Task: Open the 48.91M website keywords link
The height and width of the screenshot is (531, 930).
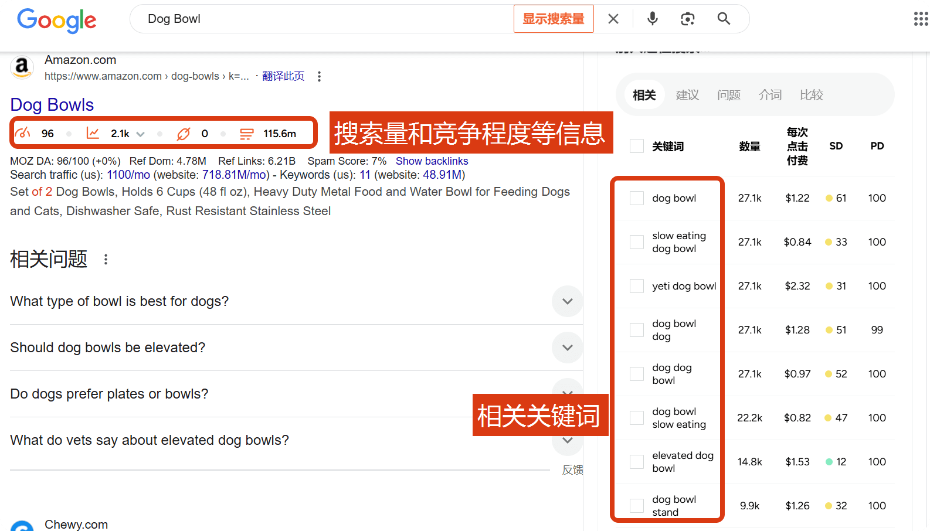Action: (442, 175)
